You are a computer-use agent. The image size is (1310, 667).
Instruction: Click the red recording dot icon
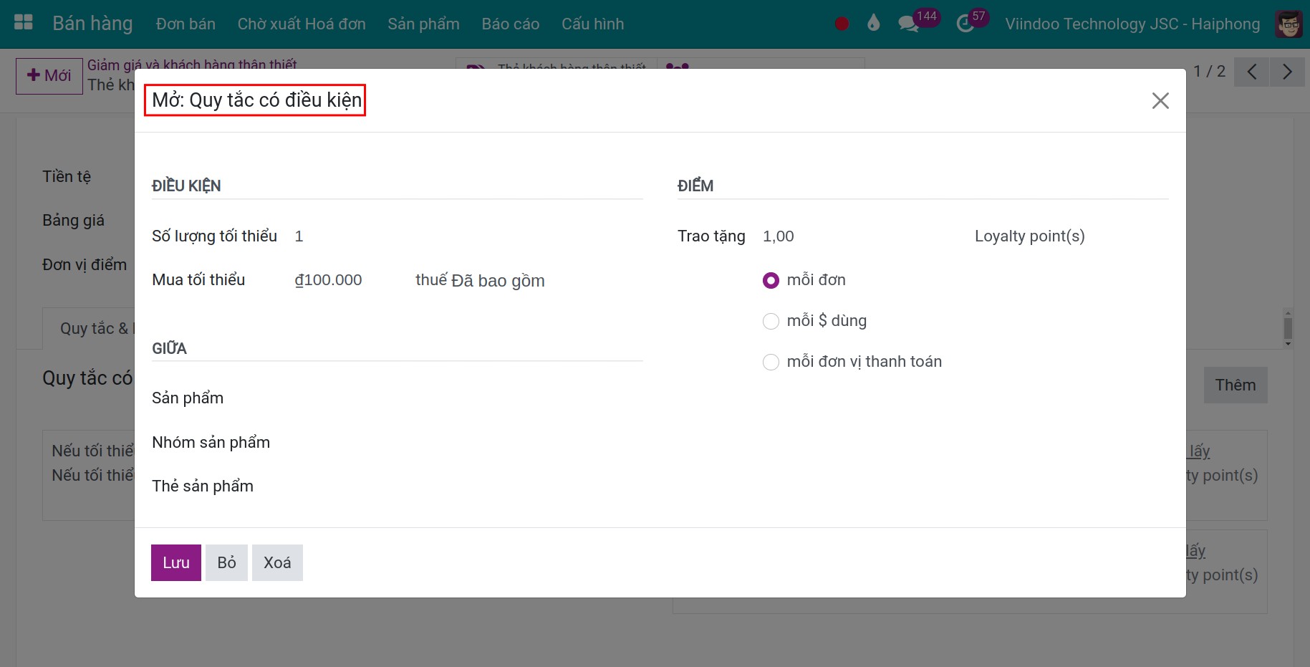(x=842, y=24)
